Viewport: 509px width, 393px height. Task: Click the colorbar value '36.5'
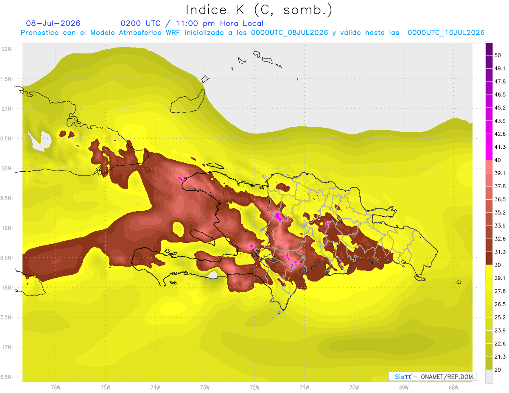(500, 199)
